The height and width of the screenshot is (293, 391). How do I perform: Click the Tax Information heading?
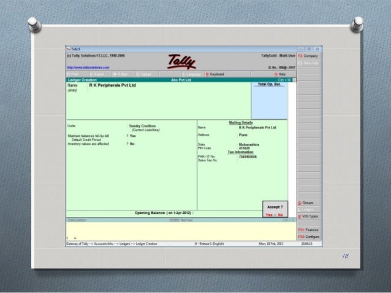(x=240, y=152)
